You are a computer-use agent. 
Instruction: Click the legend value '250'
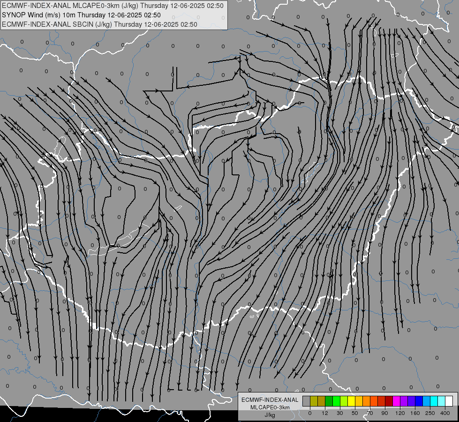430,413
